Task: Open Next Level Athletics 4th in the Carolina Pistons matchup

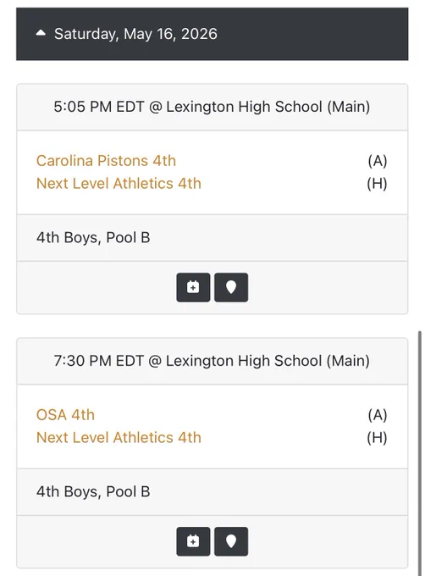Action: tap(119, 184)
